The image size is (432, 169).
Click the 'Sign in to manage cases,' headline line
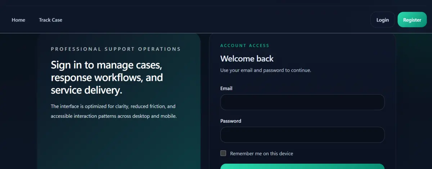[107, 65]
